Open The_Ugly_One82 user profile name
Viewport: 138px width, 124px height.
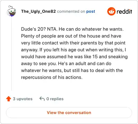pyautogui.click(x=38, y=11)
